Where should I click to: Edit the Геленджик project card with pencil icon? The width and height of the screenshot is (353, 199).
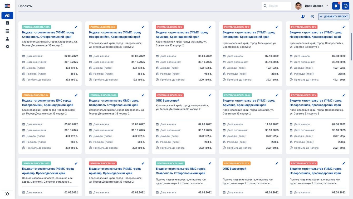pos(277,27)
